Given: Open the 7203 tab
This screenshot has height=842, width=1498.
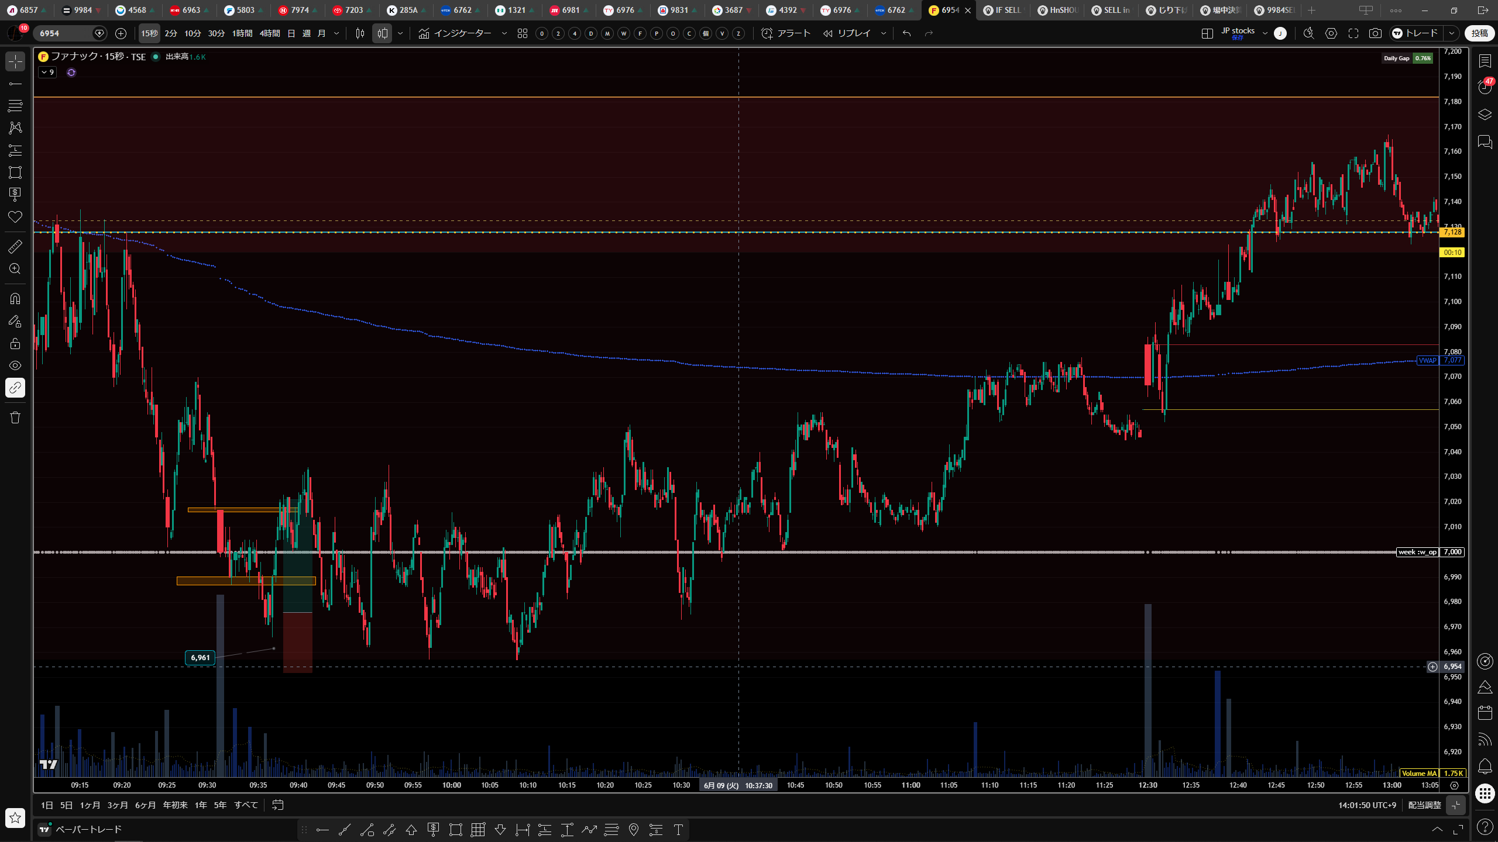Looking at the screenshot, I should [x=353, y=10].
